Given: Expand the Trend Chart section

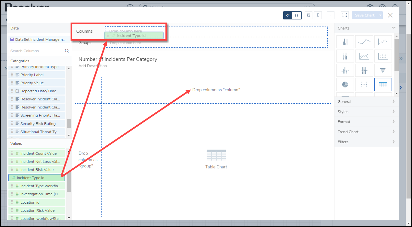Looking at the screenshot, I should (367, 132).
